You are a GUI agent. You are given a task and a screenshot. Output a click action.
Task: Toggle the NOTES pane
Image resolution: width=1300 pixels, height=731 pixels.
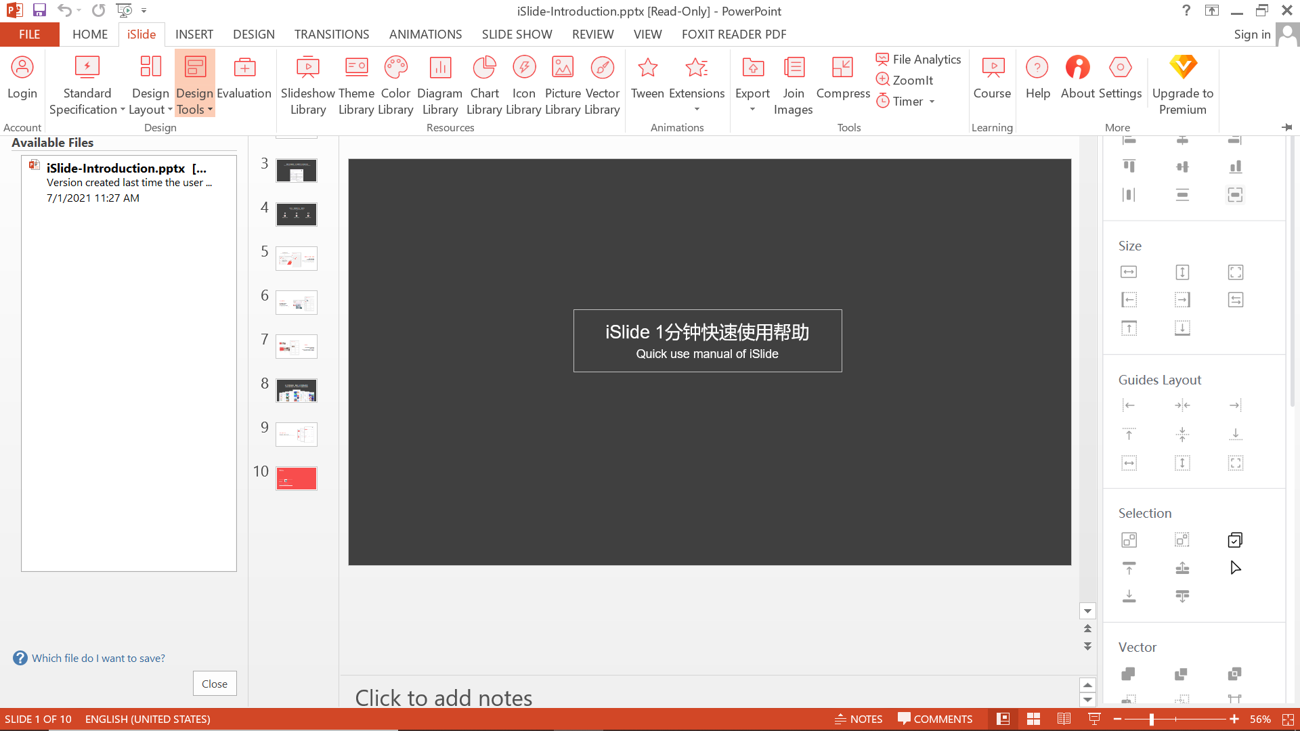pos(859,719)
